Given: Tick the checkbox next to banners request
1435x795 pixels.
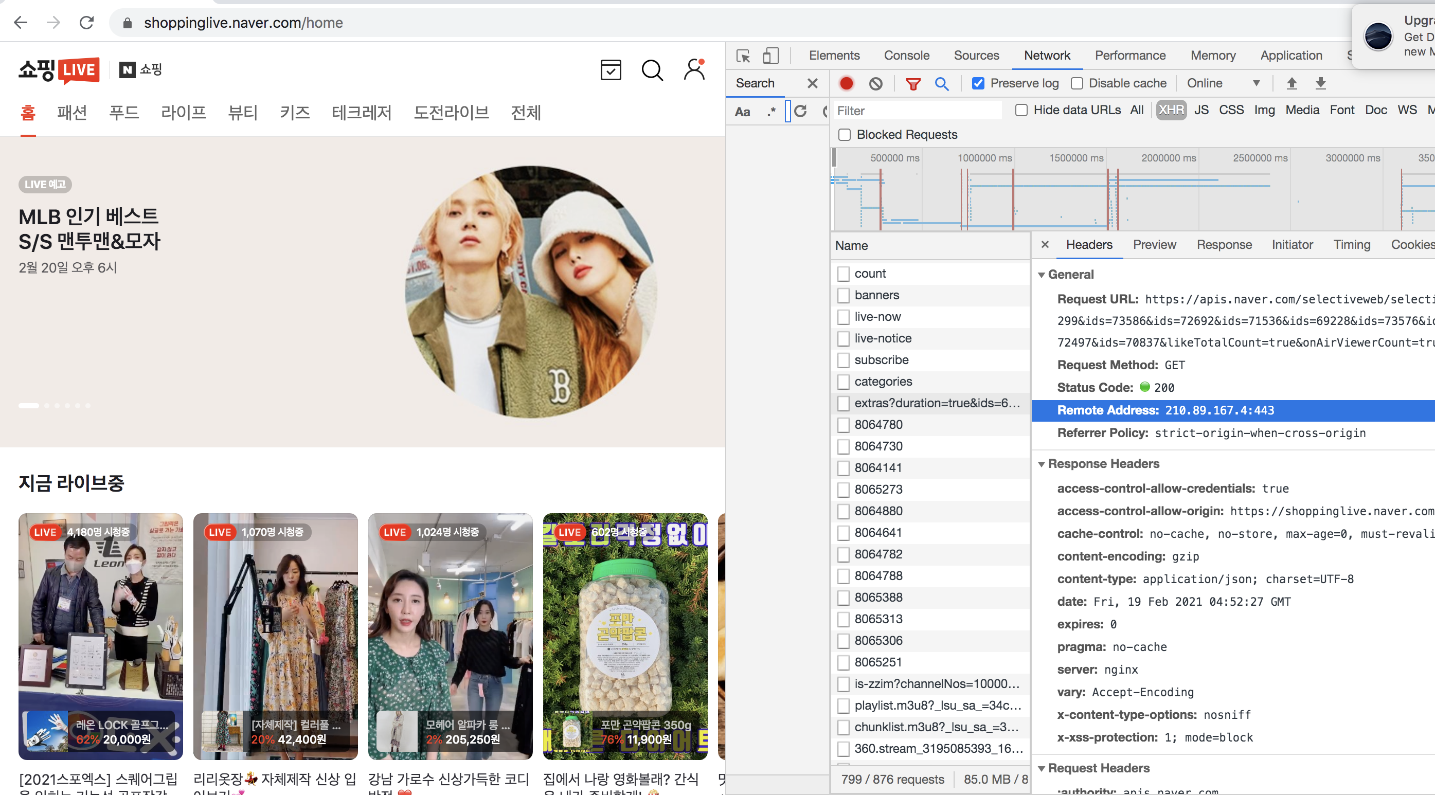Looking at the screenshot, I should (844, 295).
